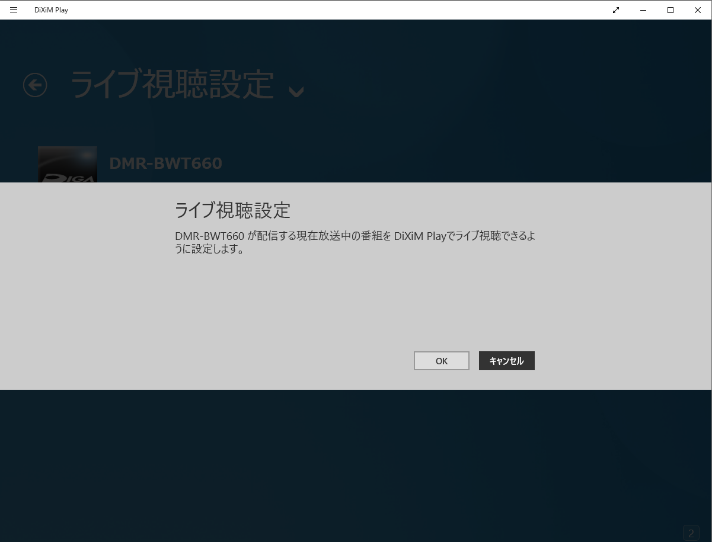Viewport: 712px width, 542px height.
Task: Click the DIGA recorder thumbnail image
Action: [x=67, y=164]
